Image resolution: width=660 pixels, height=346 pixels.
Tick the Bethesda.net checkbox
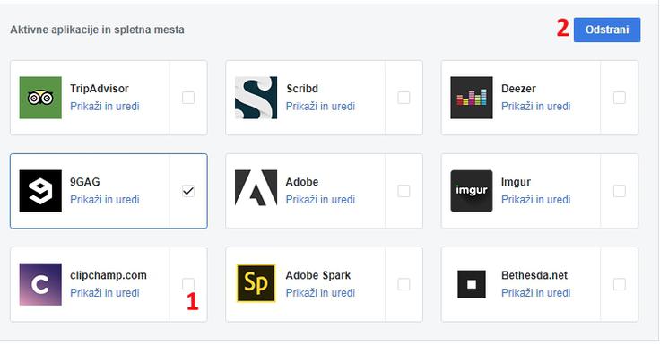coord(619,284)
